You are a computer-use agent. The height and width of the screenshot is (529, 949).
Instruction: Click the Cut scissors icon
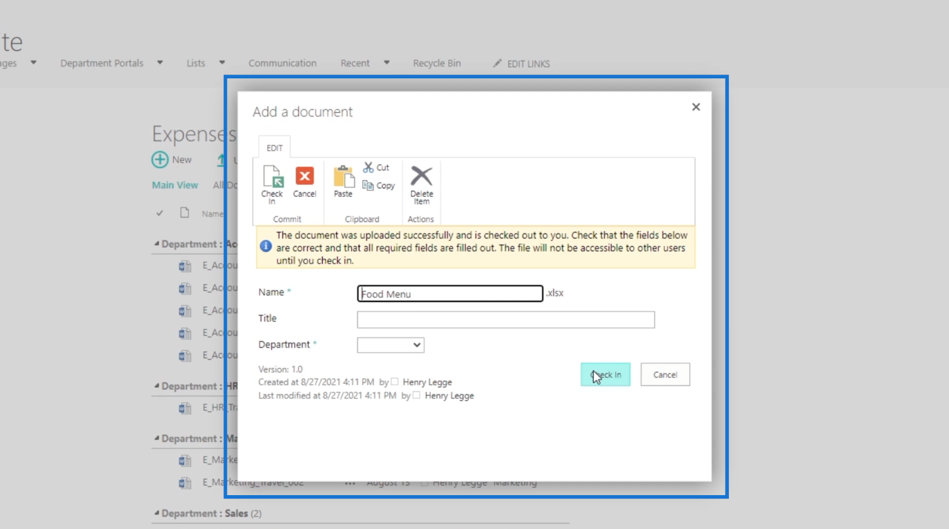click(x=368, y=167)
